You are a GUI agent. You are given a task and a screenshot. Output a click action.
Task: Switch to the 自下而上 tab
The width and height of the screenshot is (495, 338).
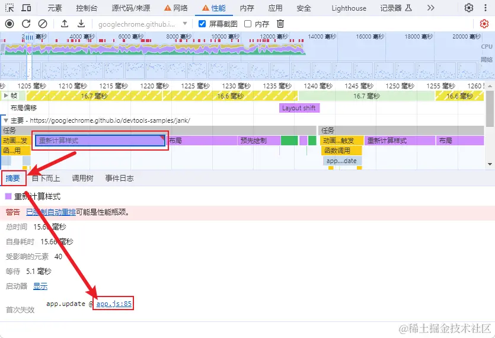pos(46,178)
